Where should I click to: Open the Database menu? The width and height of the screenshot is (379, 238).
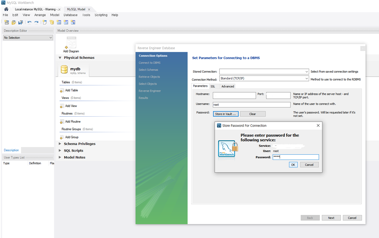[x=71, y=15]
